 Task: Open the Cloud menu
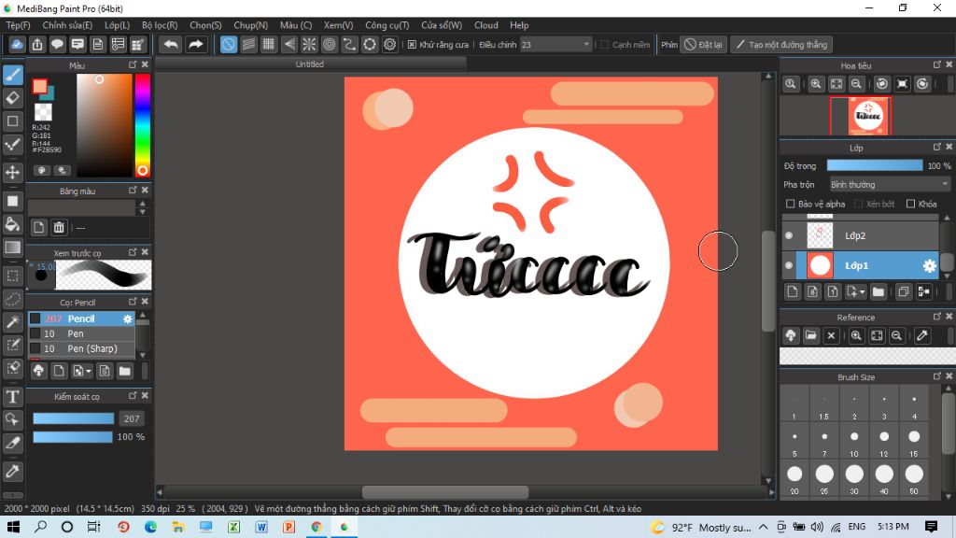(x=485, y=25)
